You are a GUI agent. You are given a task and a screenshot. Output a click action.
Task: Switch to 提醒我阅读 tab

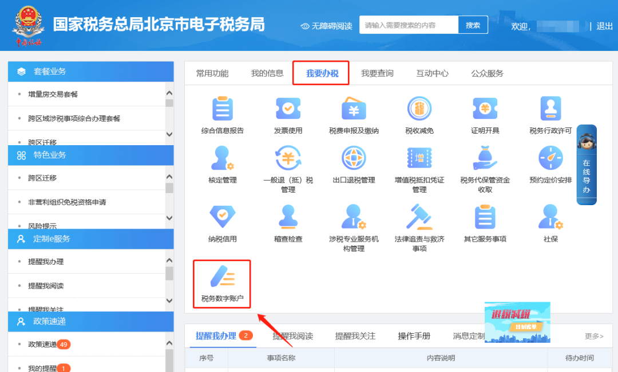coord(292,336)
